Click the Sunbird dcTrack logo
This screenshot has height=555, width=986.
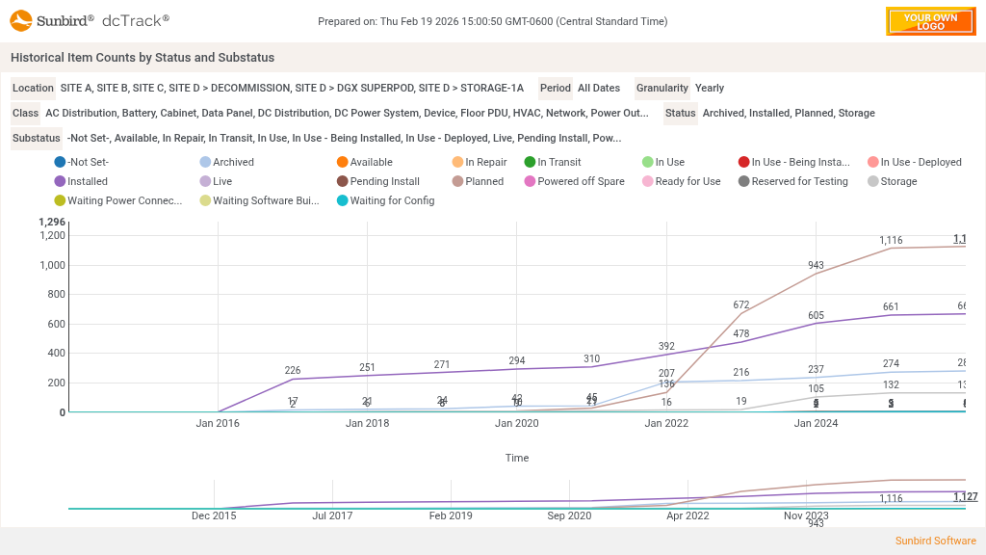[90, 20]
